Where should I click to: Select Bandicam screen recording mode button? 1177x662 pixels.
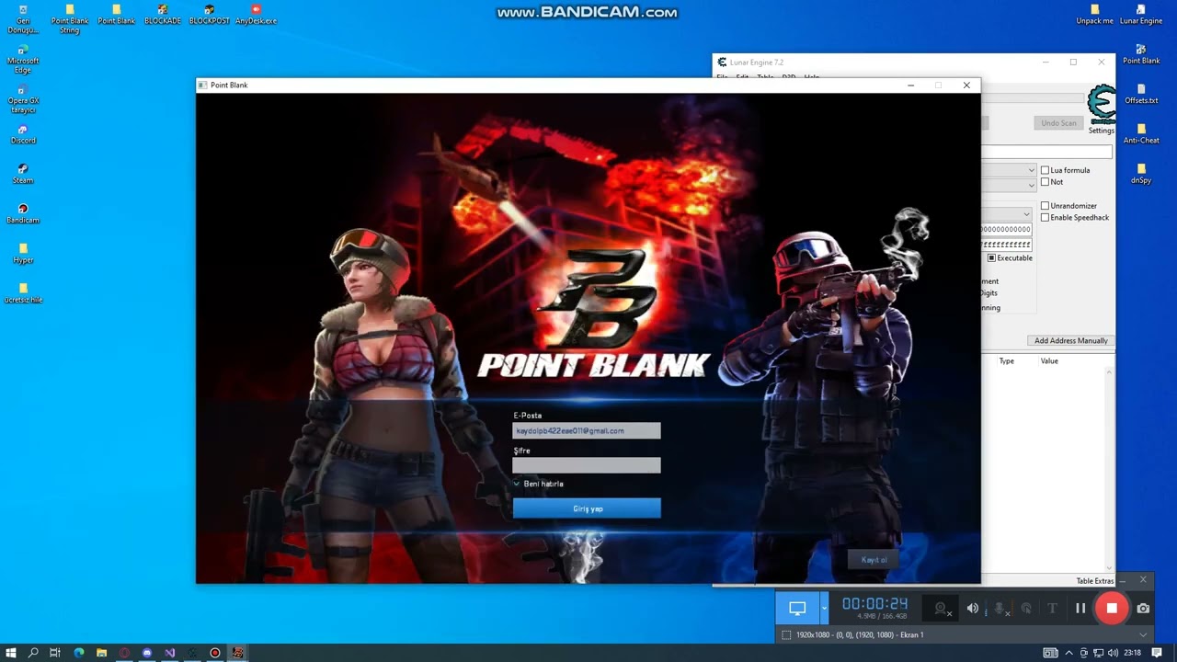pos(797,608)
